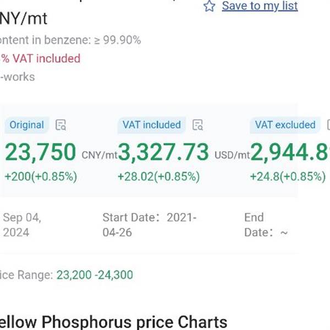The width and height of the screenshot is (330, 330).
Task: Click the red VAT included note
Action: pos(40,58)
